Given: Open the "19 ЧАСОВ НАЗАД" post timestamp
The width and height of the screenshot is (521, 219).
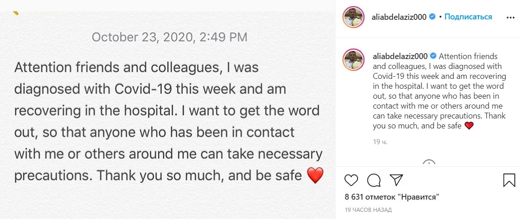Looking at the screenshot, I should (368, 210).
